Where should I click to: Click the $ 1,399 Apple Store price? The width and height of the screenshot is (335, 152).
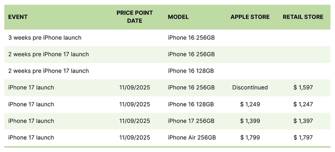tap(250, 121)
